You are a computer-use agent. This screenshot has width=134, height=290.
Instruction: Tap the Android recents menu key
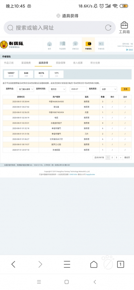[39, 282]
